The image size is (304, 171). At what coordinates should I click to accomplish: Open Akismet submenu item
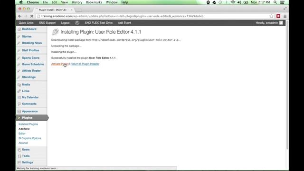point(23,143)
